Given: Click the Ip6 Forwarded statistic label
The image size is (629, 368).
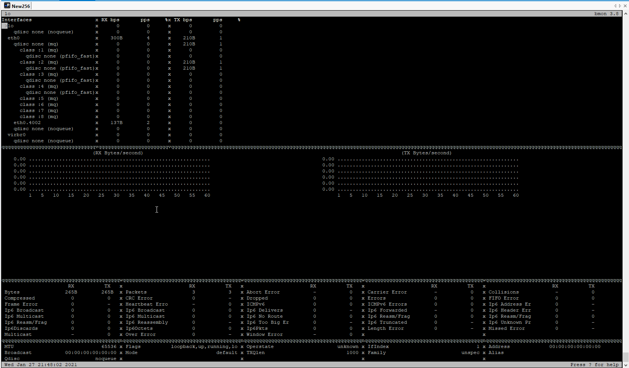Looking at the screenshot, I should point(387,310).
